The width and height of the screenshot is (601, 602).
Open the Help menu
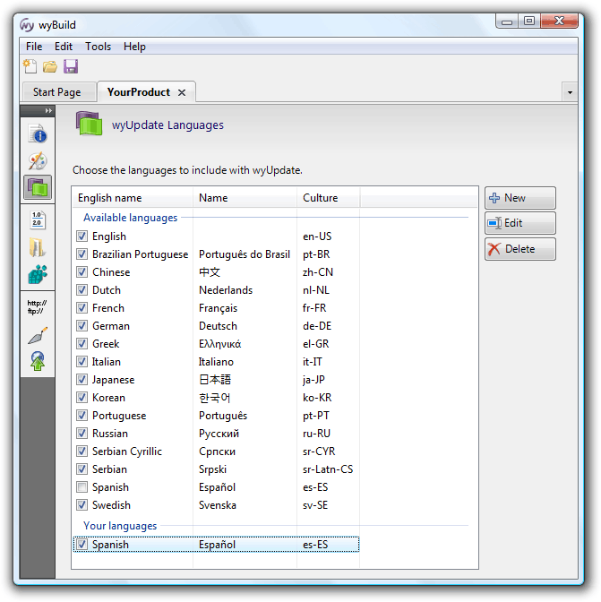pos(134,47)
